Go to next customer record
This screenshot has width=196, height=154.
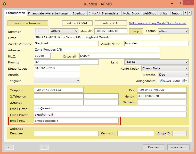(x=44, y=147)
